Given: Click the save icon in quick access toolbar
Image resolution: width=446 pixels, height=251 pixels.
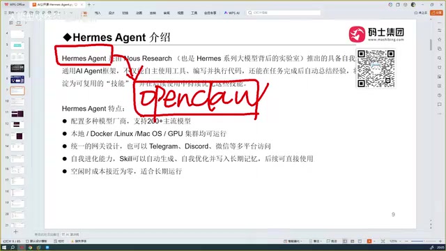Looking at the screenshot, I should coord(25,13).
